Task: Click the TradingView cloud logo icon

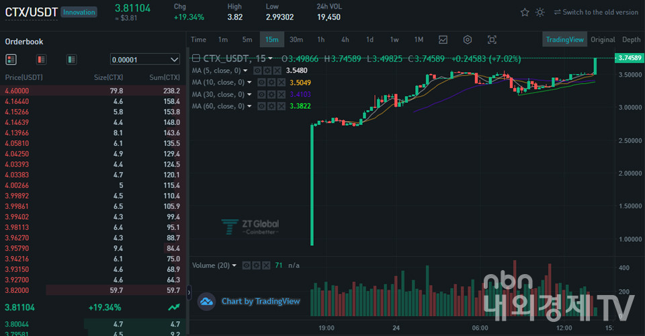Action: point(206,302)
